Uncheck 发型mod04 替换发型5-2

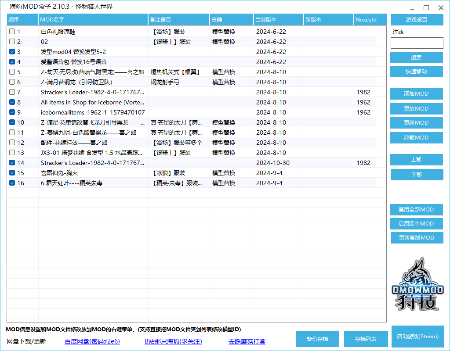click(12, 52)
